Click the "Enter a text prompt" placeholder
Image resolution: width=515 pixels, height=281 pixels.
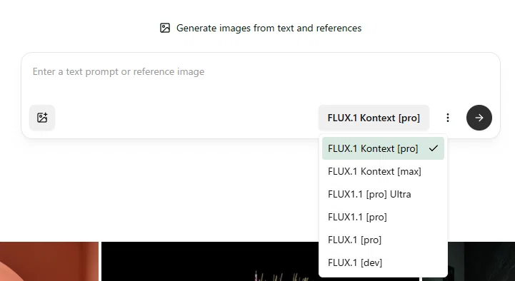pyautogui.click(x=119, y=72)
